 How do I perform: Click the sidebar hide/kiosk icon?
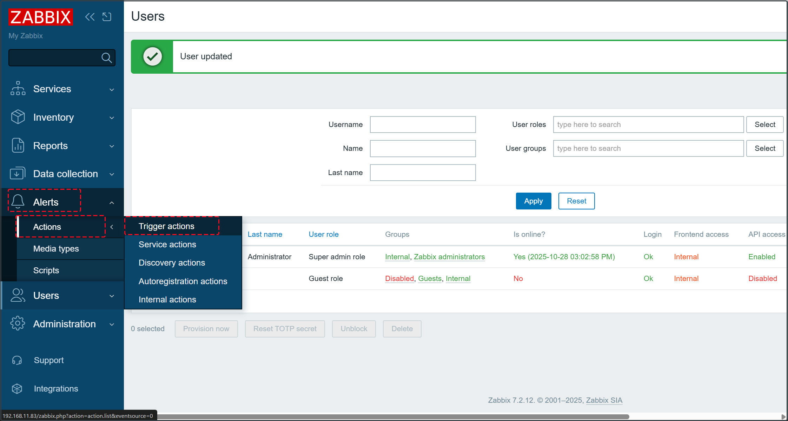[x=107, y=17]
